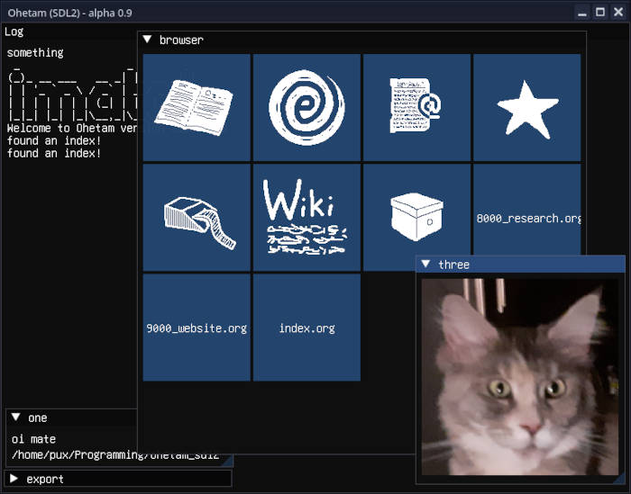631x494 pixels.
Task: Collapse the 'three' window
Action: (x=425, y=264)
